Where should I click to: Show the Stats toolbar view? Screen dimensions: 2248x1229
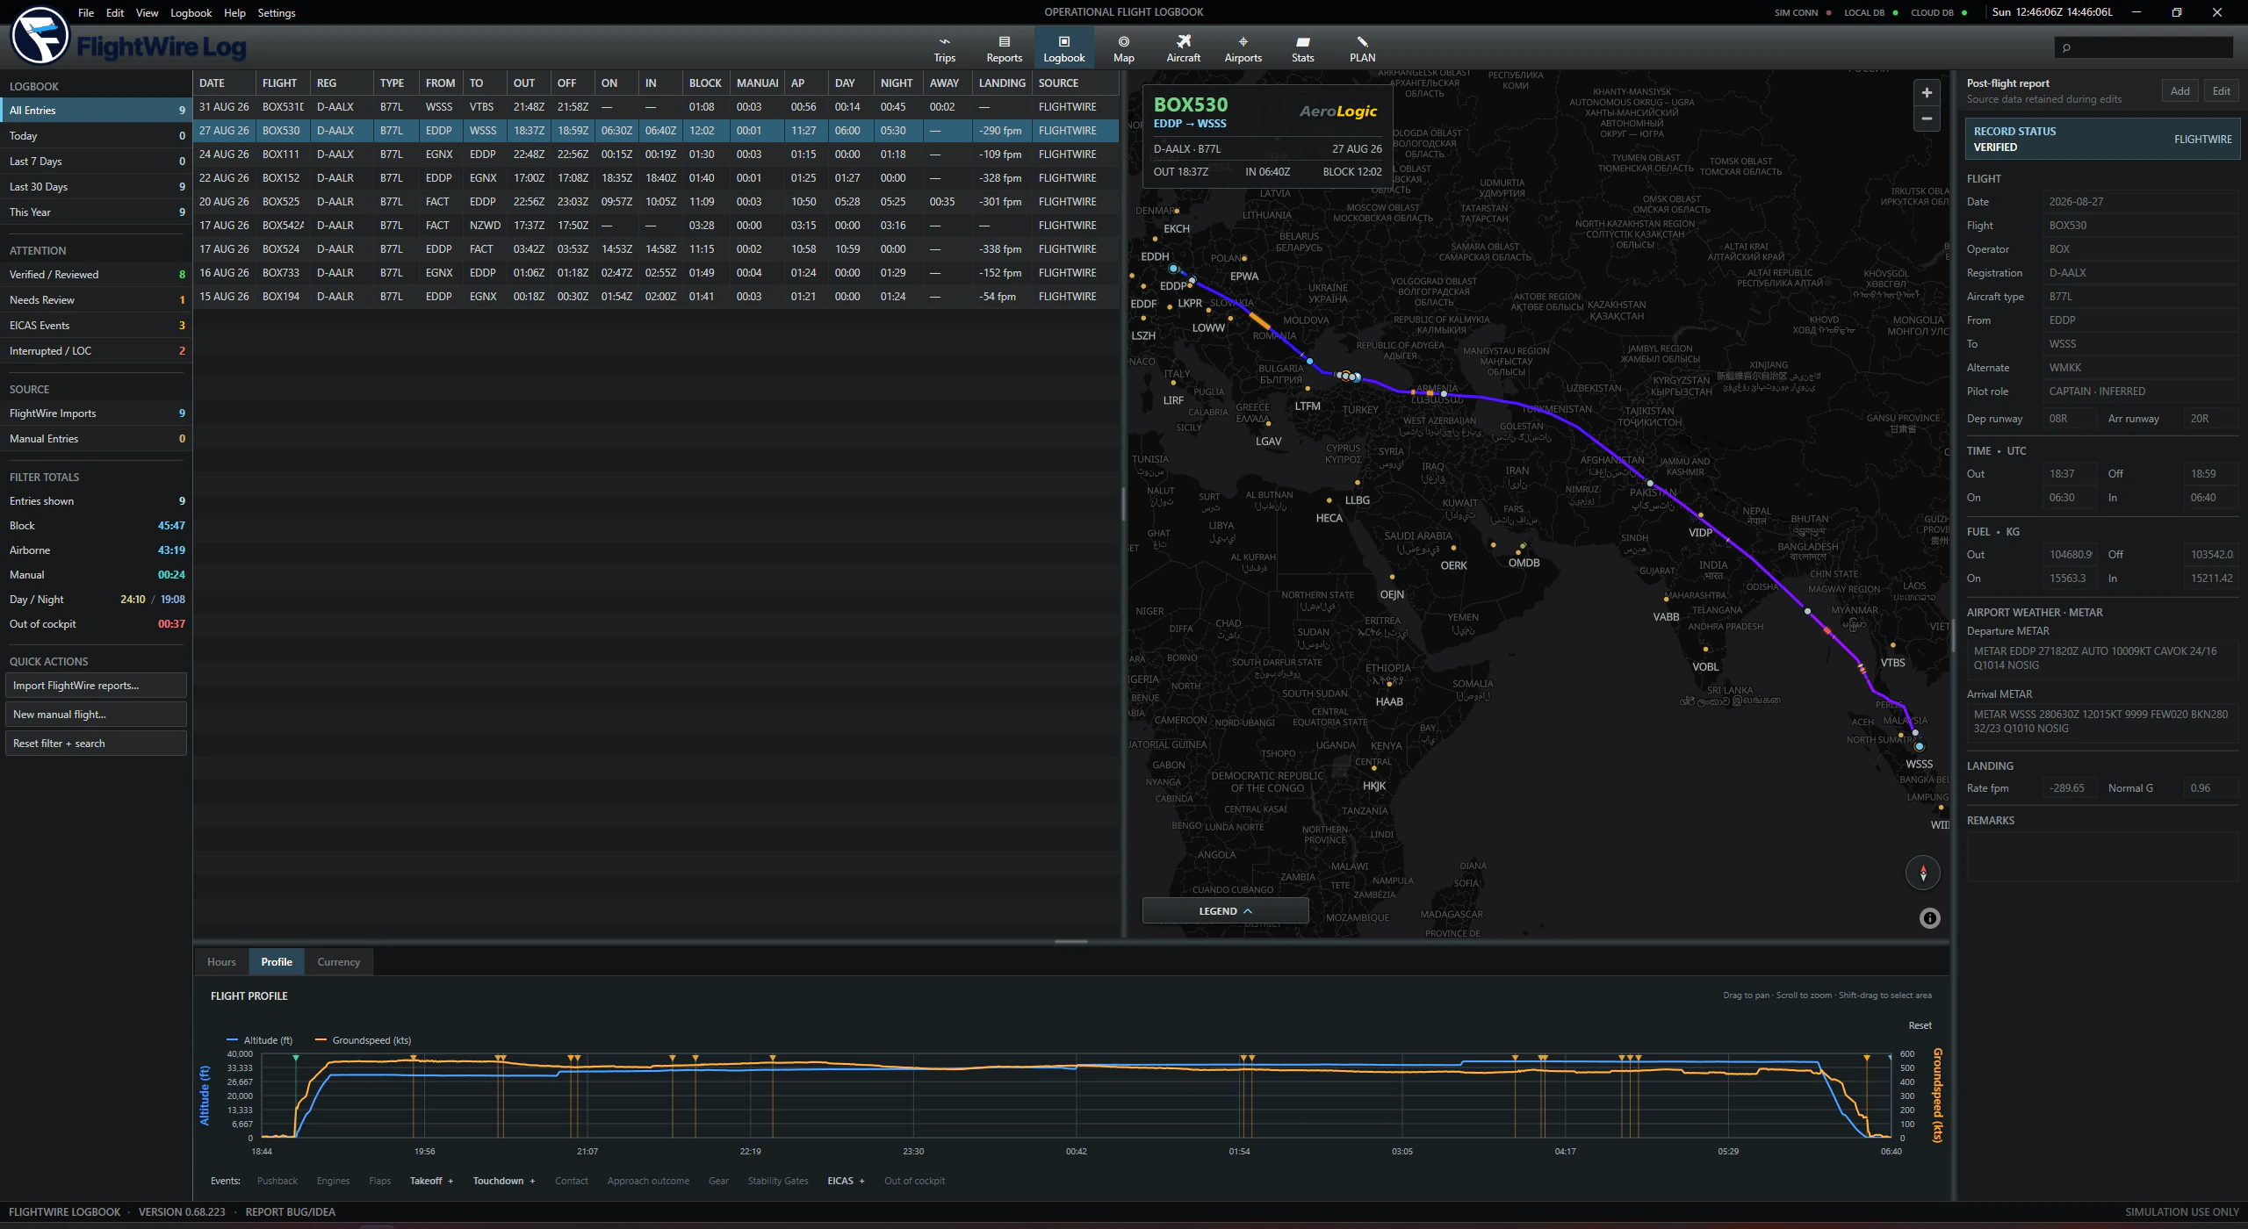pos(1302,49)
